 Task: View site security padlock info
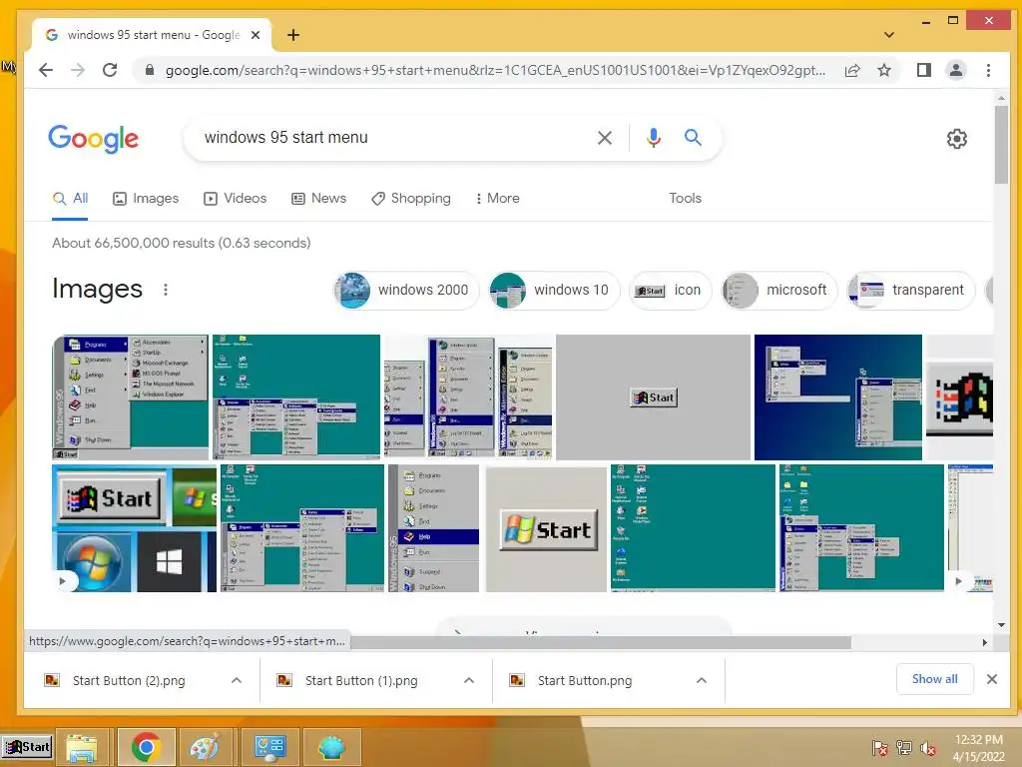point(150,70)
